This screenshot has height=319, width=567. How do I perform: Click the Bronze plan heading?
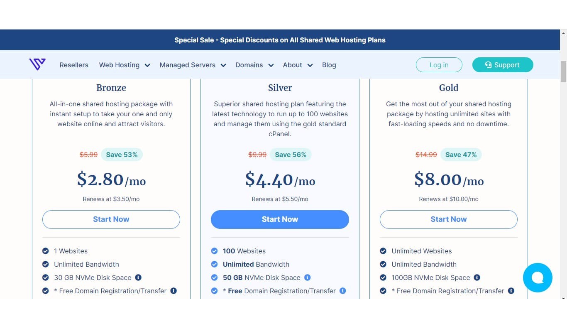point(111,88)
